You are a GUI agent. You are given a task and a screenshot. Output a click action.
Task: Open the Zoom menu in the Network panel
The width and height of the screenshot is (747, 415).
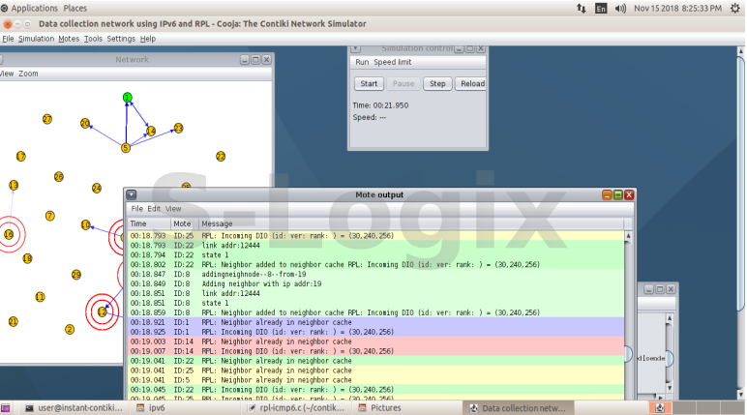pos(29,74)
